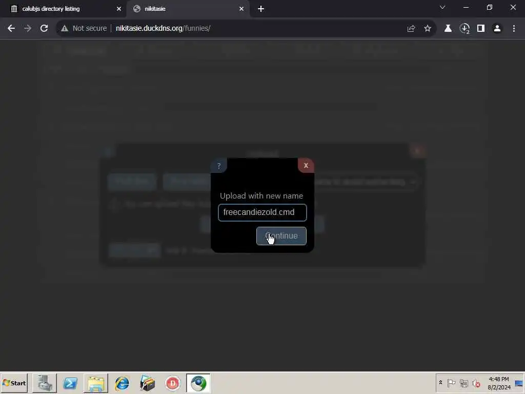Close the rename dialog with red x
This screenshot has height=394, width=525.
coord(306,166)
